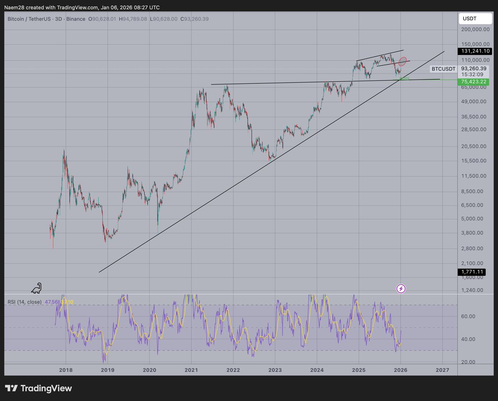The width and height of the screenshot is (498, 401).
Task: Click the 49,000.00 price axis label
Action: (x=475, y=102)
